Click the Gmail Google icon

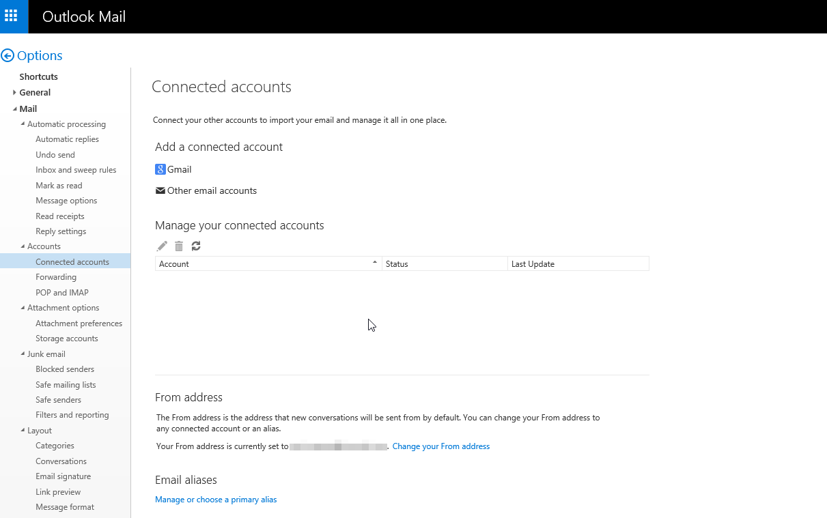click(160, 169)
